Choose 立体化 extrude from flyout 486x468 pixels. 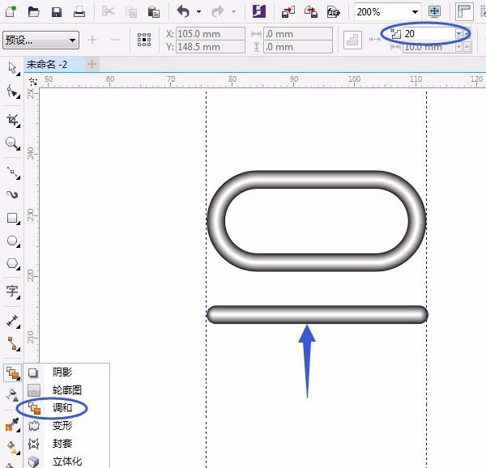(x=66, y=462)
